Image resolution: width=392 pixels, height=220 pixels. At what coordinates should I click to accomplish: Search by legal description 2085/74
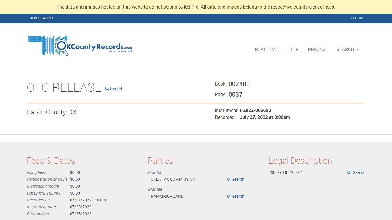pos(356,172)
